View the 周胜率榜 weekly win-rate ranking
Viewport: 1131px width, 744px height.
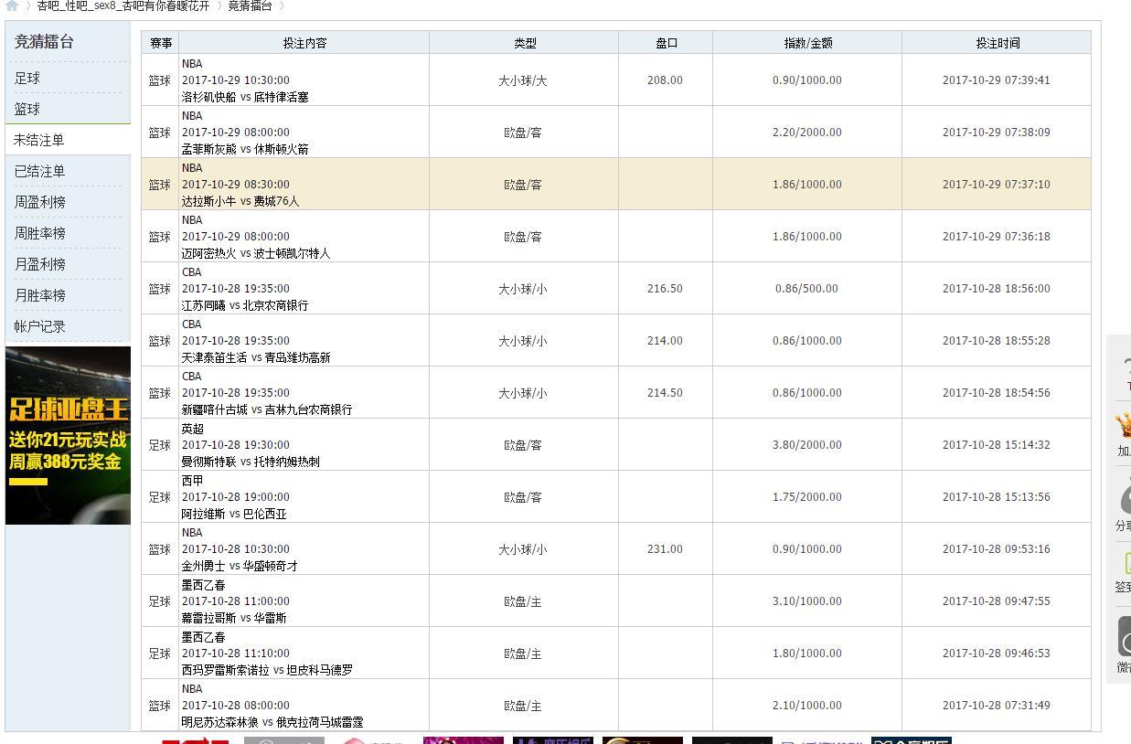39,233
